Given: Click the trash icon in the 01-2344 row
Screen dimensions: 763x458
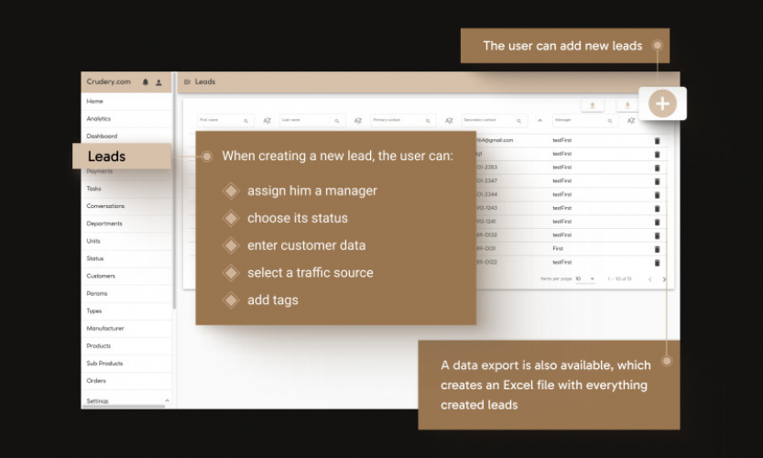Looking at the screenshot, I should click(x=657, y=195).
